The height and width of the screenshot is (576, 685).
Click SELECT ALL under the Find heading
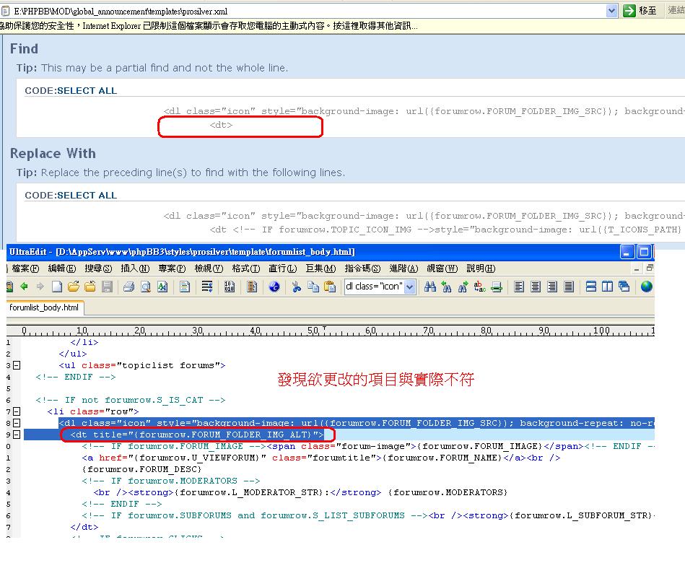[87, 90]
